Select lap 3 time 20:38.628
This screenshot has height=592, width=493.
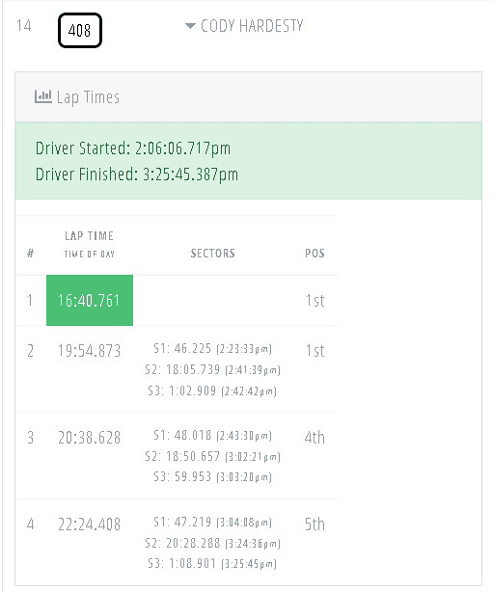click(x=89, y=438)
